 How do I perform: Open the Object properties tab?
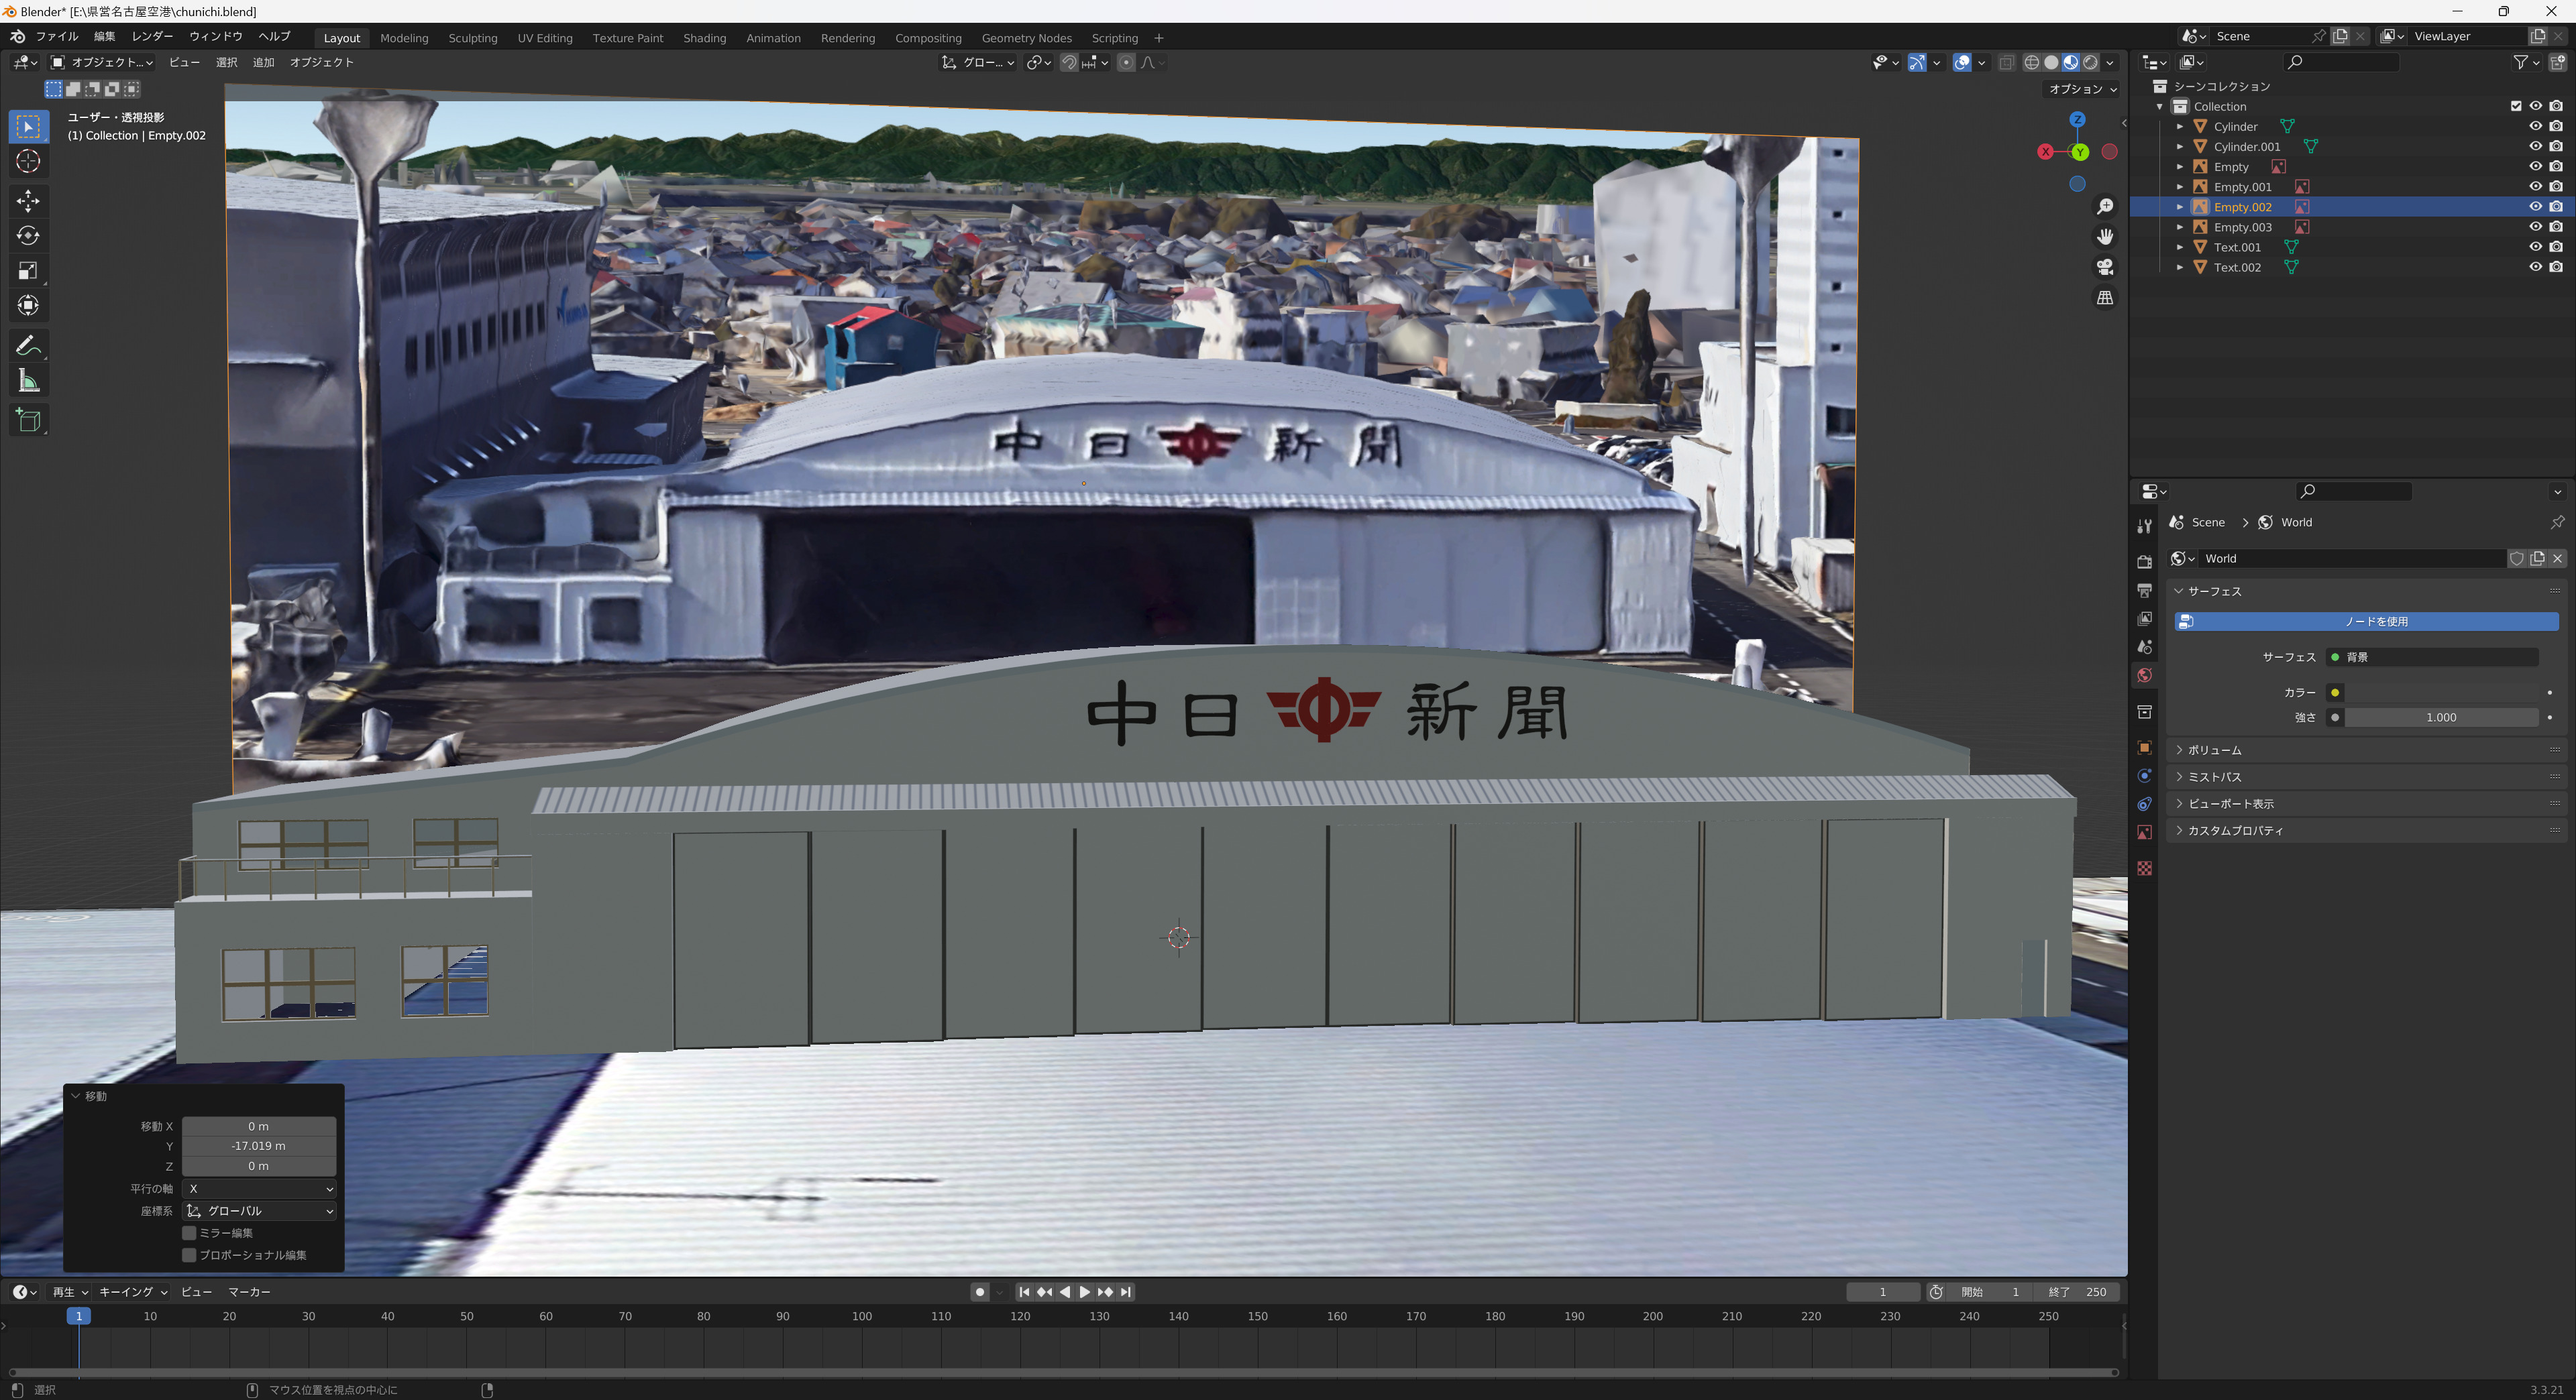pos(2144,748)
